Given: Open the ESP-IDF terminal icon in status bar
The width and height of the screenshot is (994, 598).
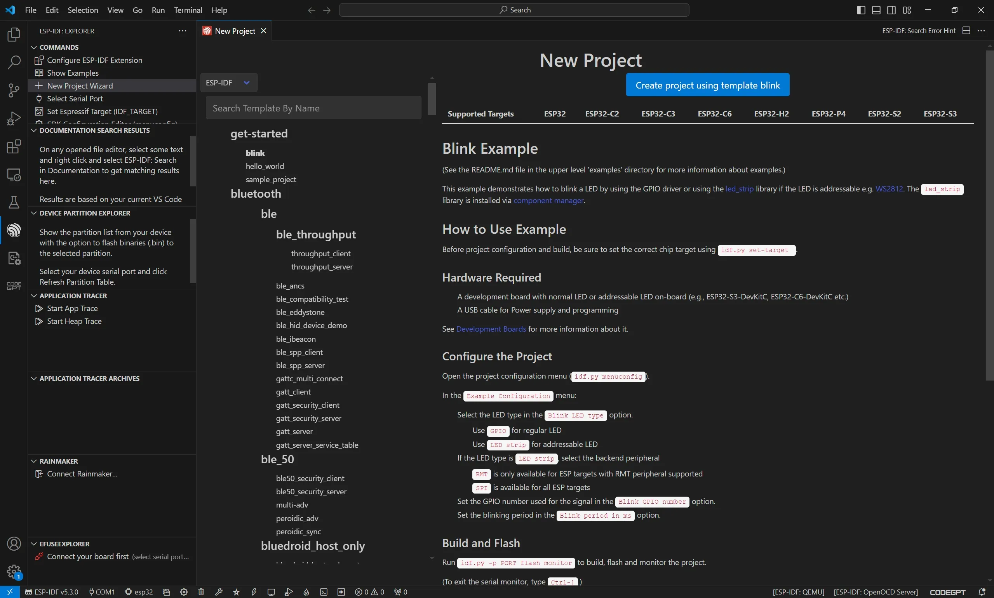Looking at the screenshot, I should point(323,592).
